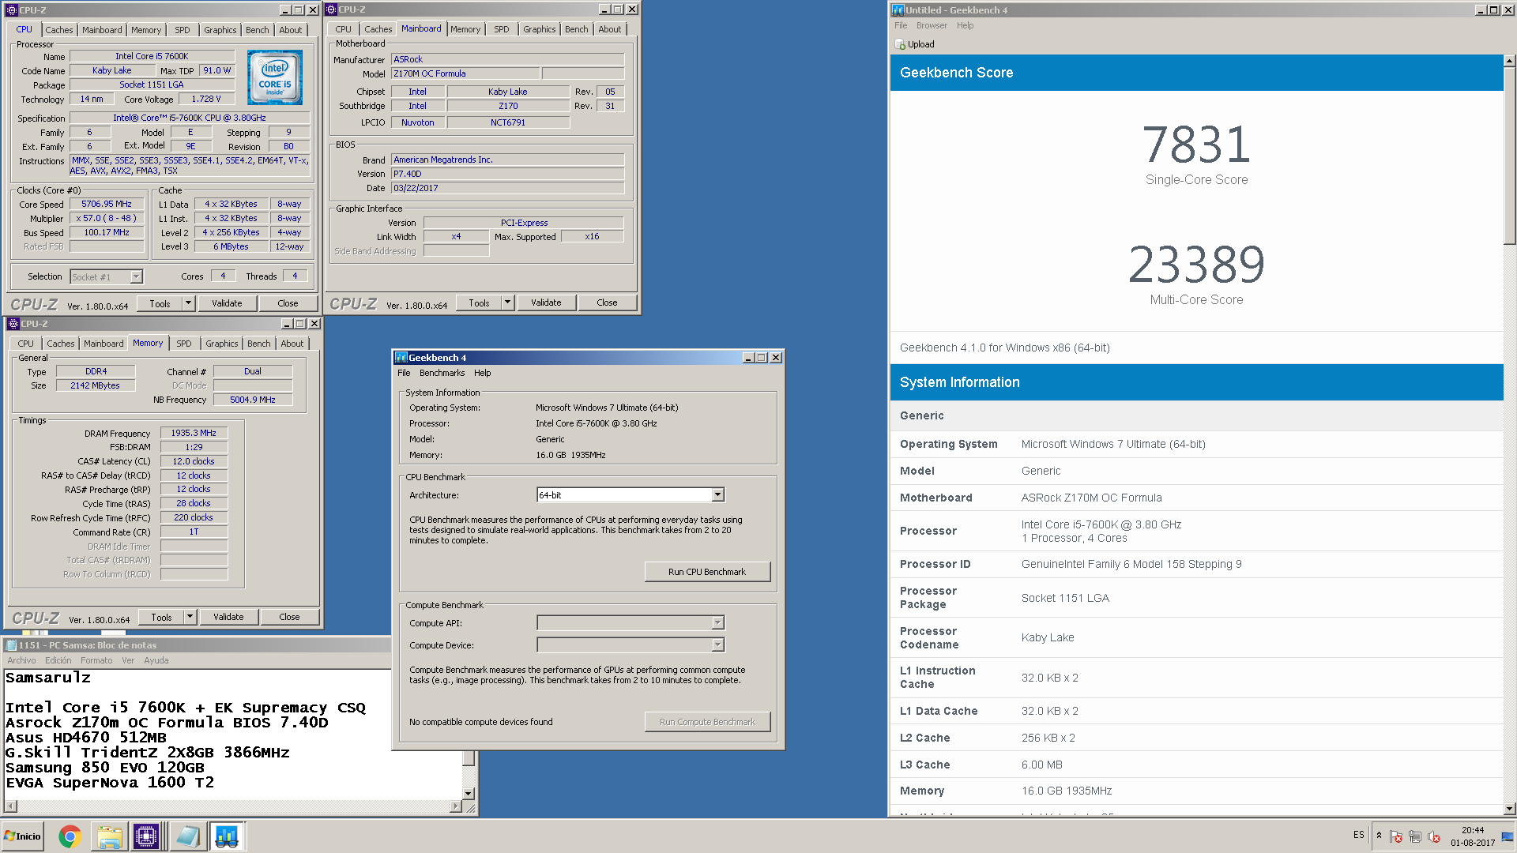1517x853 pixels.
Task: Click the BIOS version P7.40D field
Action: point(508,174)
